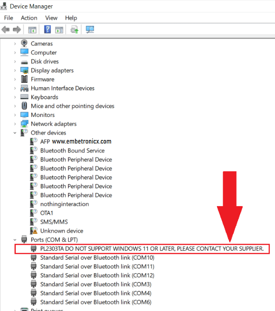Screen dimensions: 275x311
Task: Open the File menu
Action: click(x=9, y=18)
